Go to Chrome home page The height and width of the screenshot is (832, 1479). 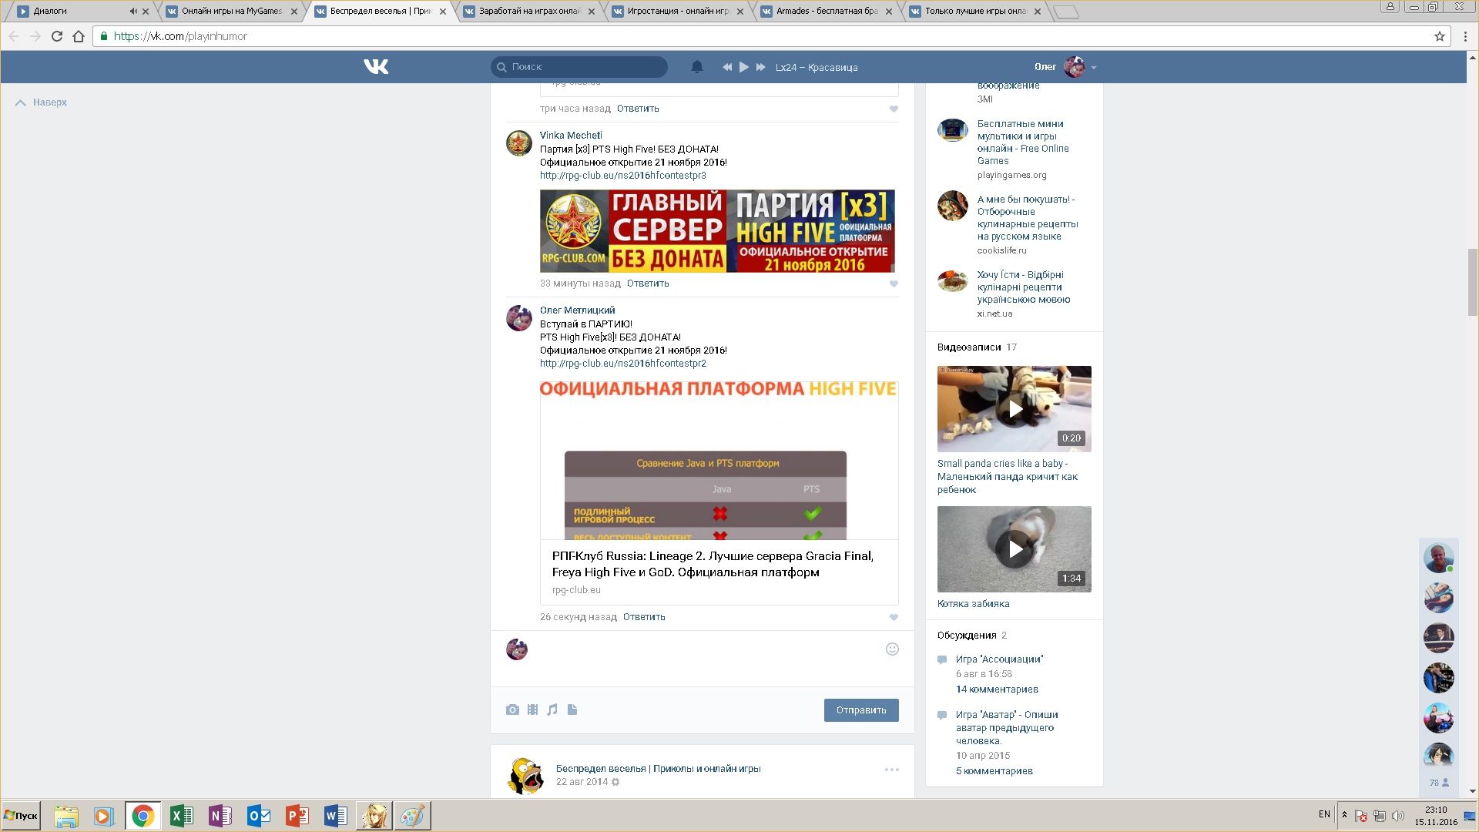(x=78, y=36)
